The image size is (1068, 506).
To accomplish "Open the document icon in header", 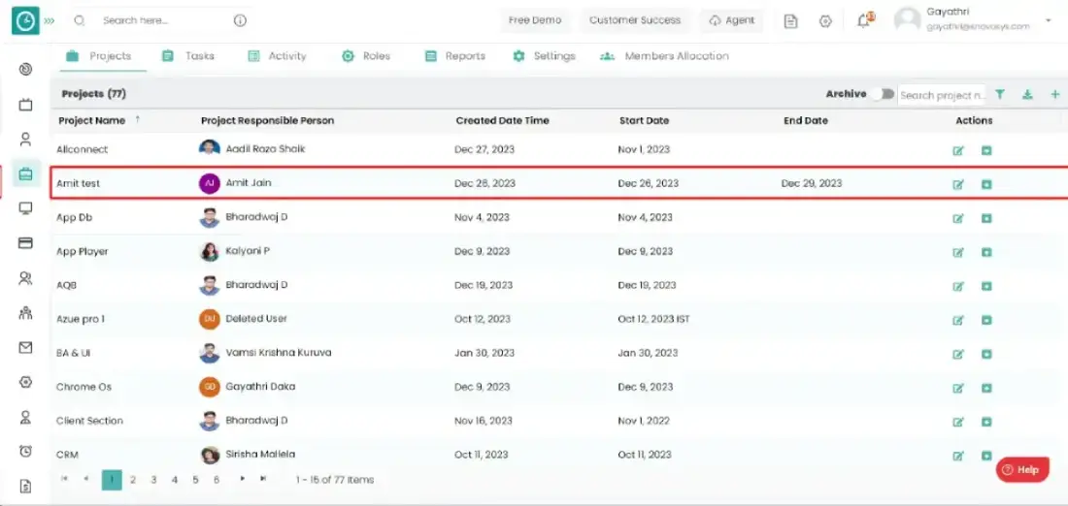I will 790,21.
